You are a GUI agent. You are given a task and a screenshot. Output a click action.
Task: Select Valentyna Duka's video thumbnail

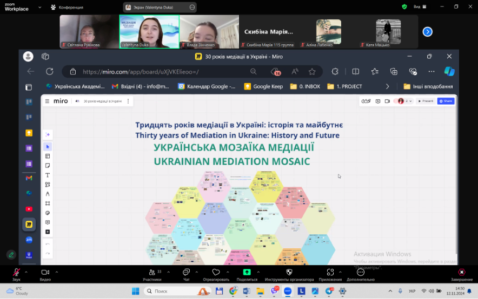149,32
